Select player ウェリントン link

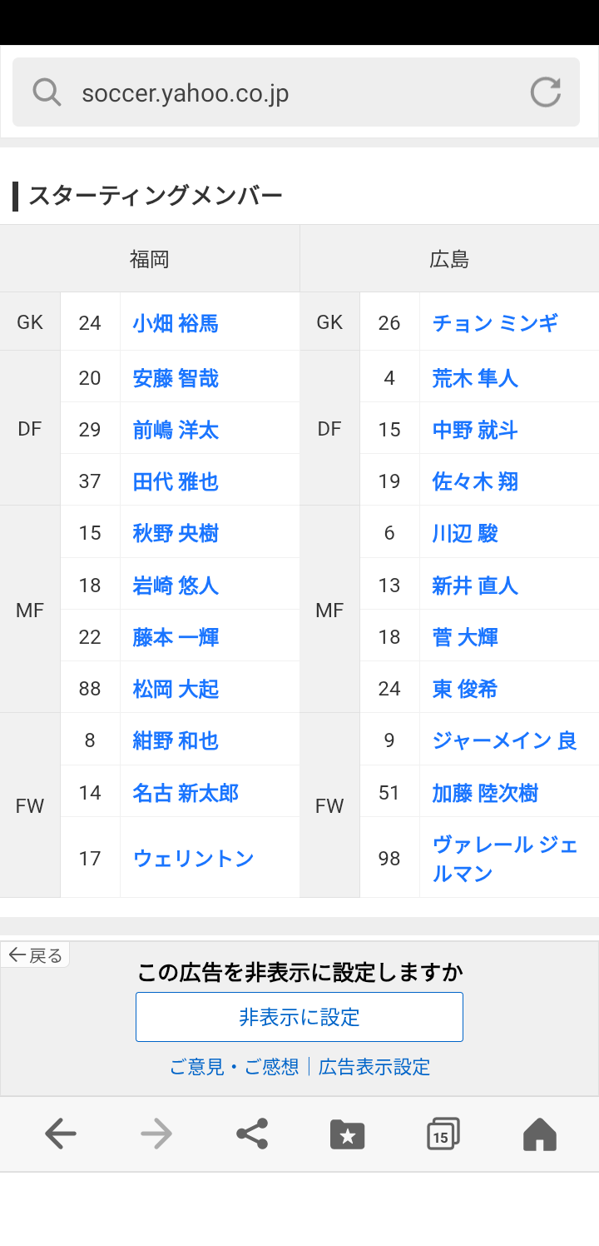coord(193,858)
